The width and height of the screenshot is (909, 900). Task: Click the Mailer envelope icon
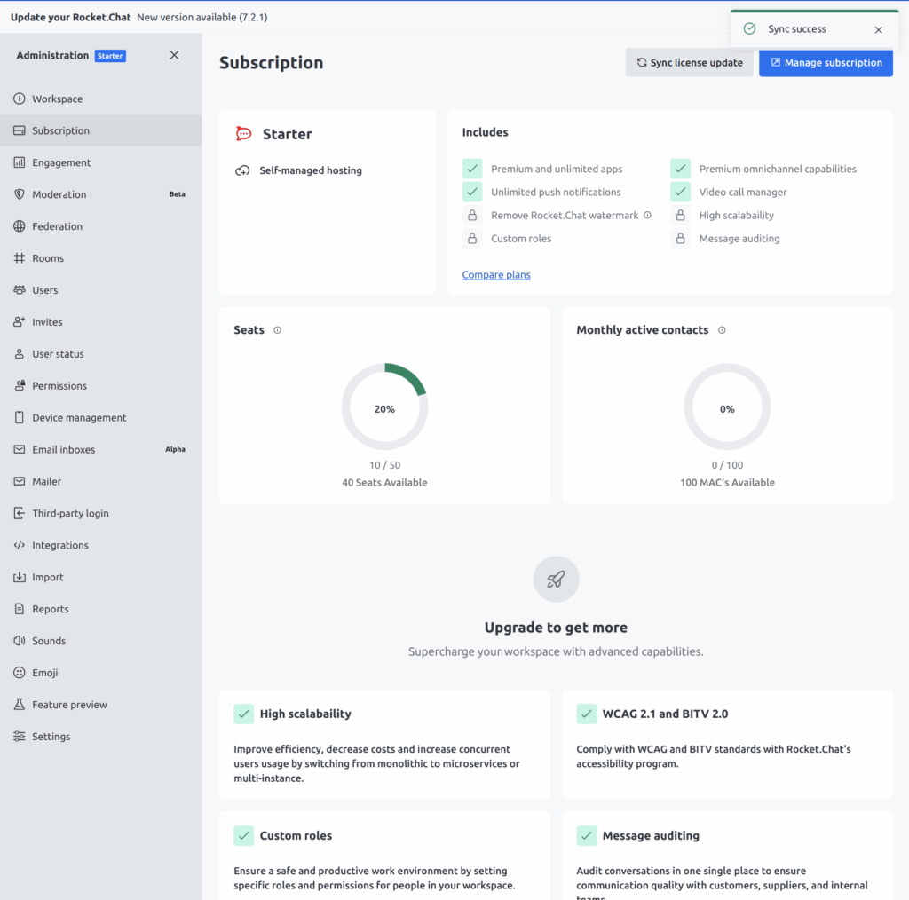pyautogui.click(x=20, y=481)
